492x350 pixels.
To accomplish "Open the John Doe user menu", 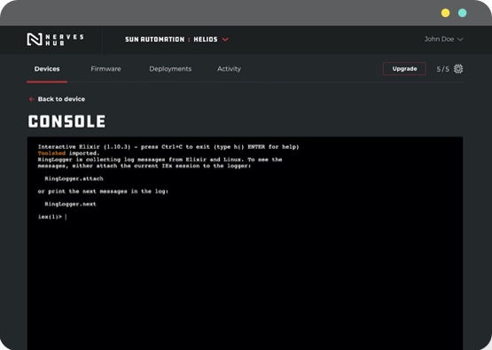I will pyautogui.click(x=443, y=39).
